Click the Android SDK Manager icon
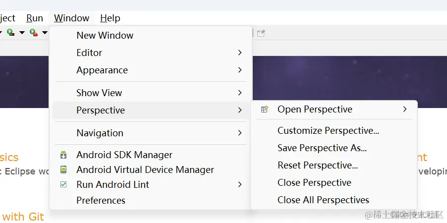This screenshot has height=223, width=447. pyautogui.click(x=63, y=155)
